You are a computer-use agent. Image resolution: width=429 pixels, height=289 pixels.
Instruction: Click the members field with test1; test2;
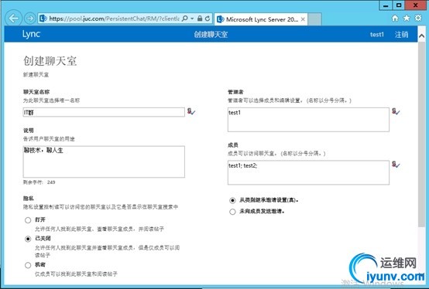[x=308, y=172]
